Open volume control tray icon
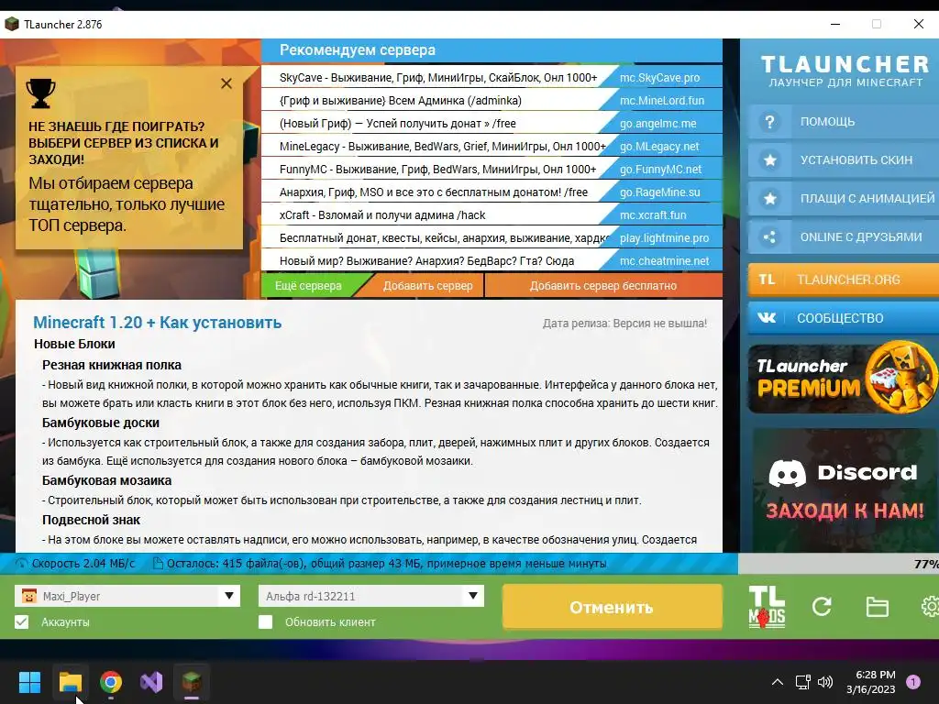 (x=825, y=682)
